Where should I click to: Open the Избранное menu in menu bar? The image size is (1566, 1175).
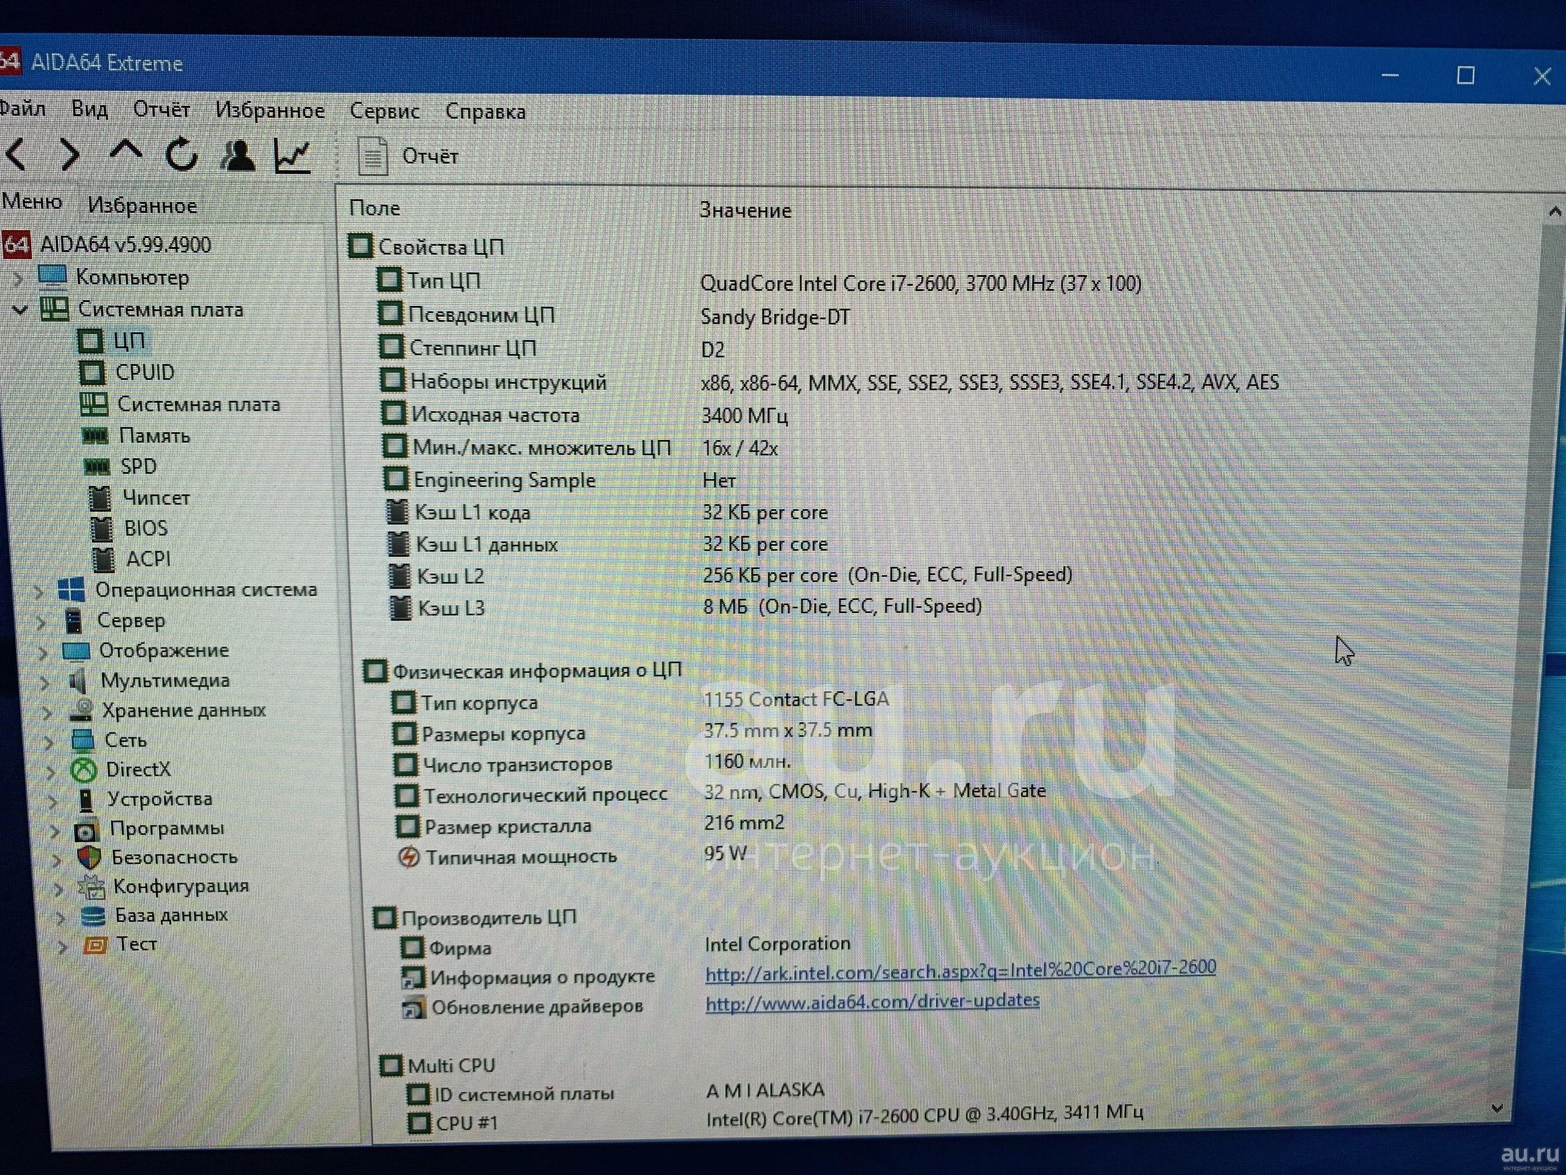270,111
